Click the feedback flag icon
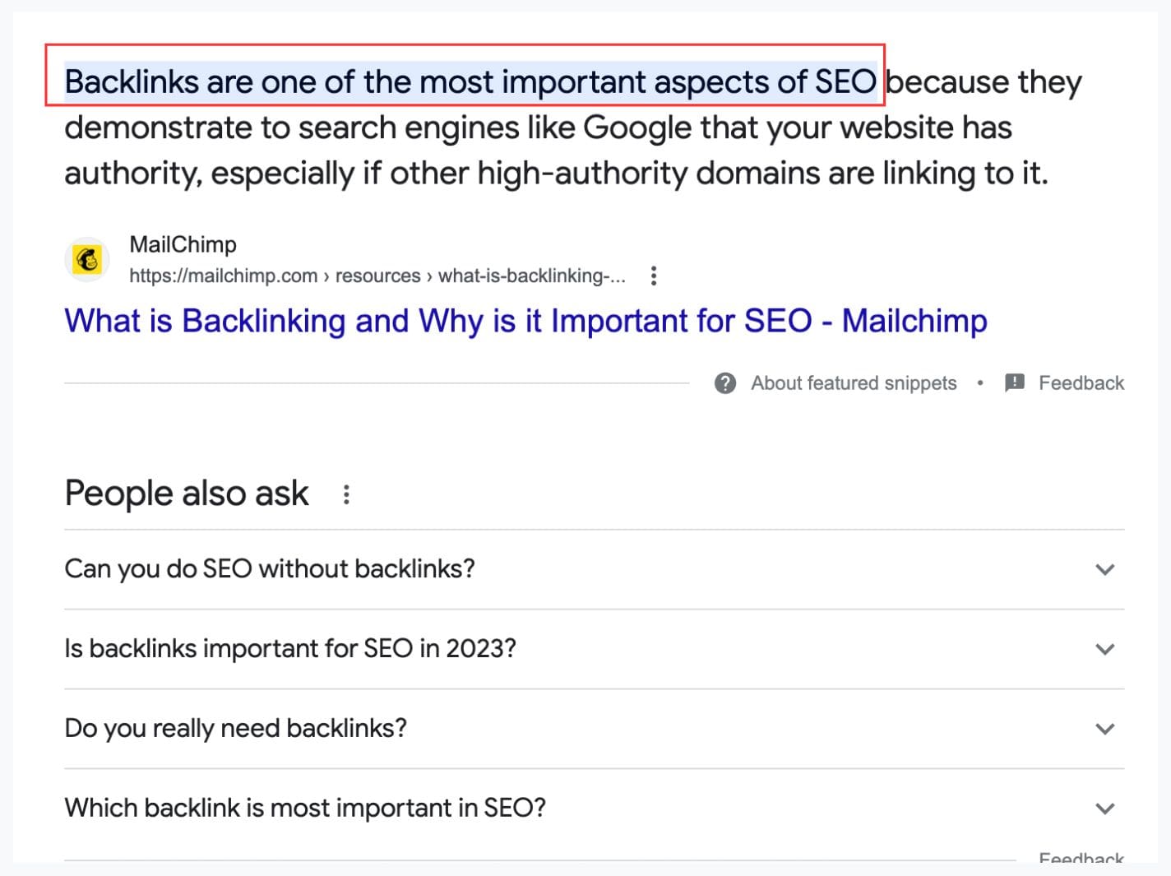The width and height of the screenshot is (1171, 876). [x=1015, y=383]
